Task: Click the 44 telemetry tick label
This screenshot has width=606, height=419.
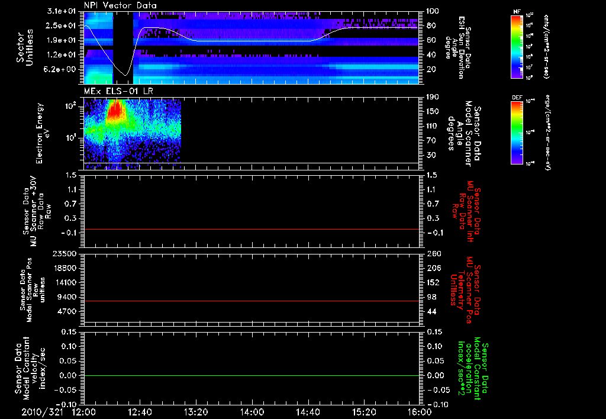Action: [x=430, y=311]
